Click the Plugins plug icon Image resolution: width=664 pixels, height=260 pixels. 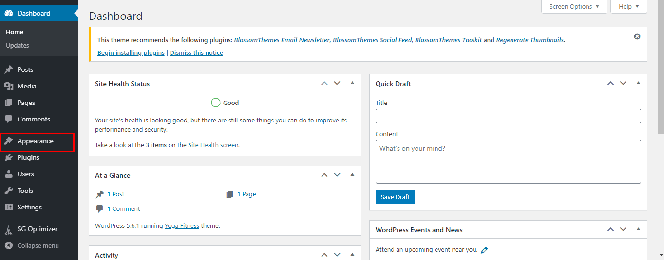tap(8, 157)
